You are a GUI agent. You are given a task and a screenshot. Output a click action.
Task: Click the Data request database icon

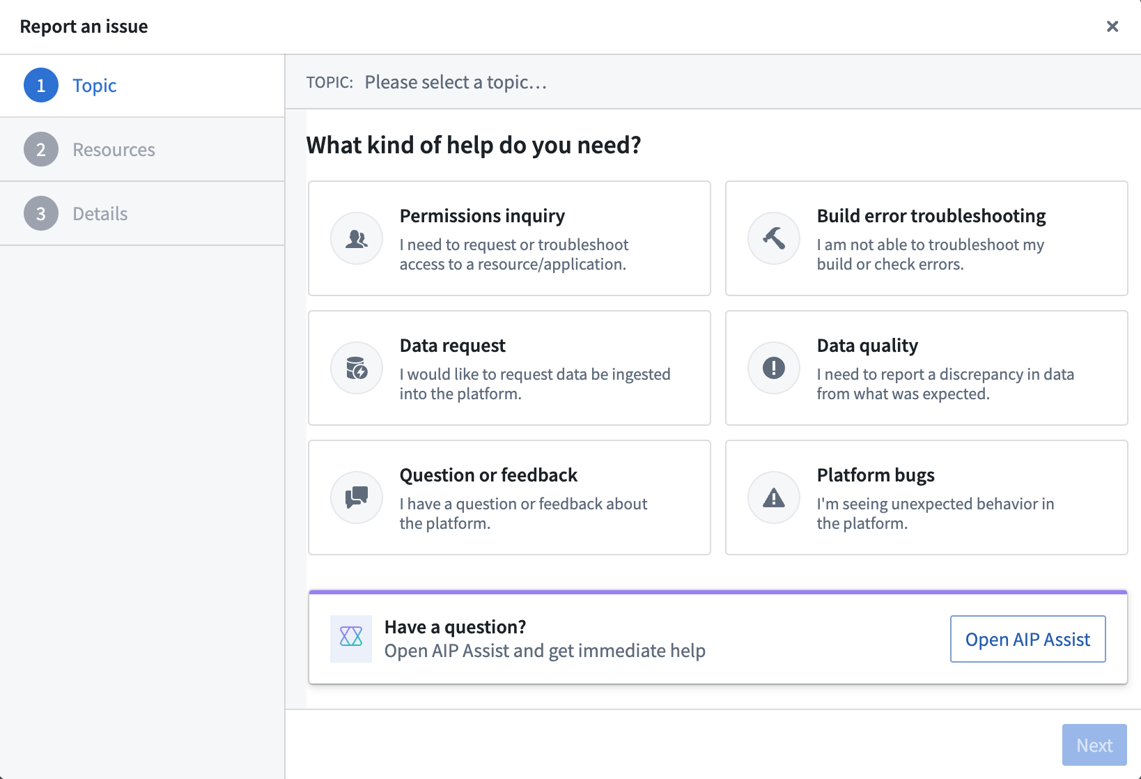point(357,369)
